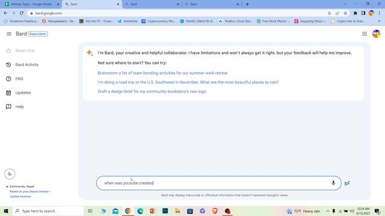Open PowerPoint from the taskbar
Screen dimensions: 385x216
[153, 211]
